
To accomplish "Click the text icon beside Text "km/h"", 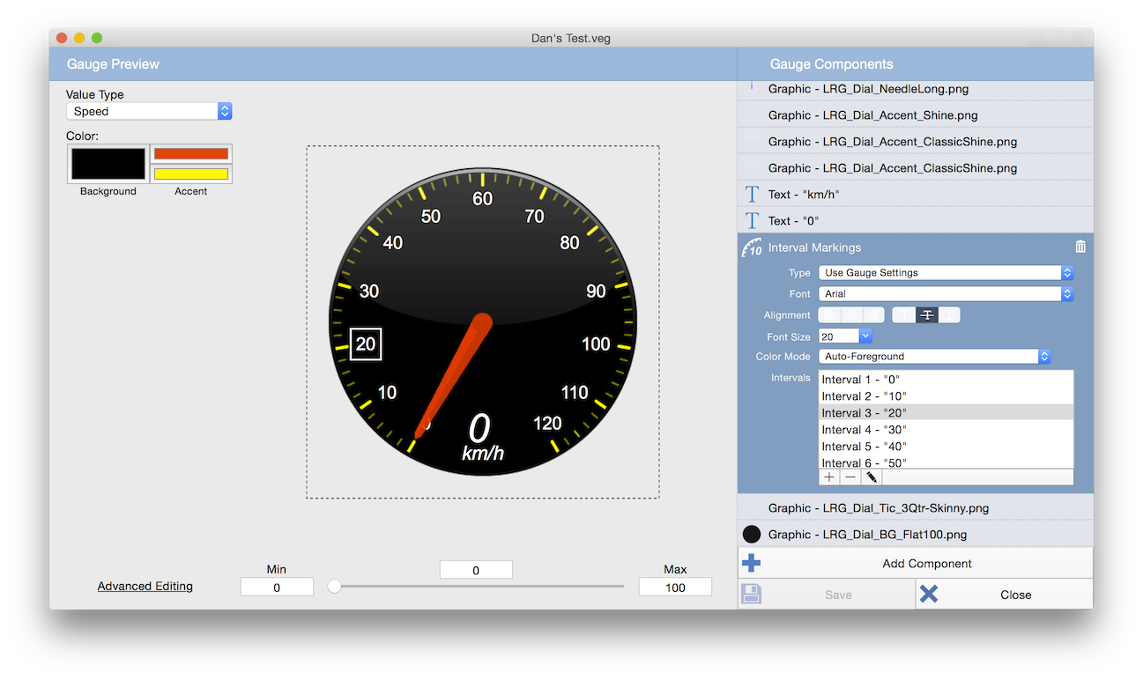I will click(752, 195).
